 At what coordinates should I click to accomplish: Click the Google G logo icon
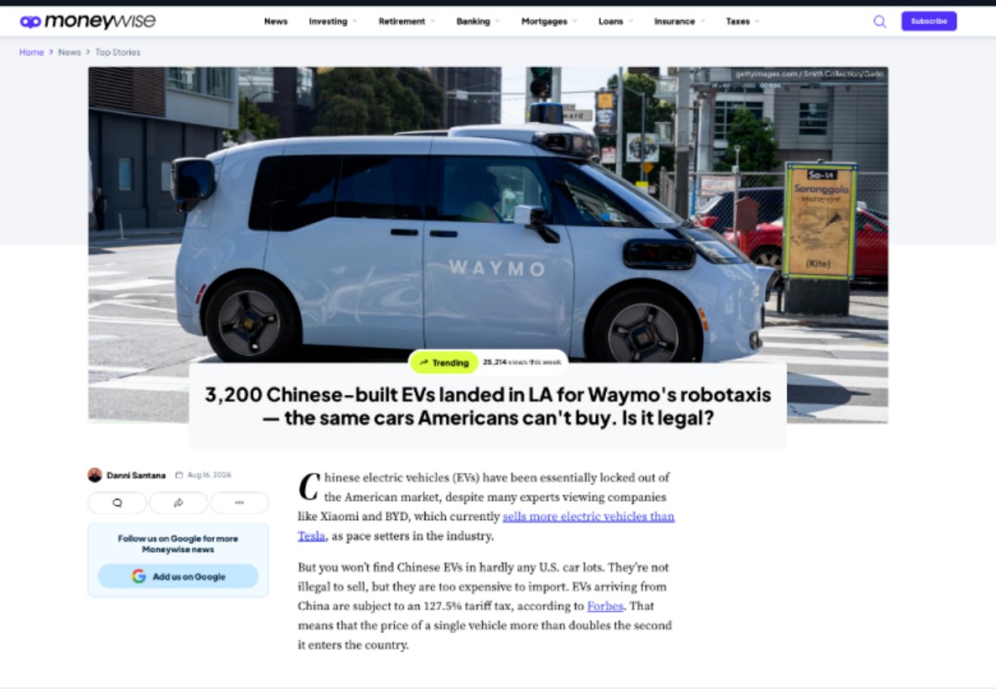(x=139, y=576)
